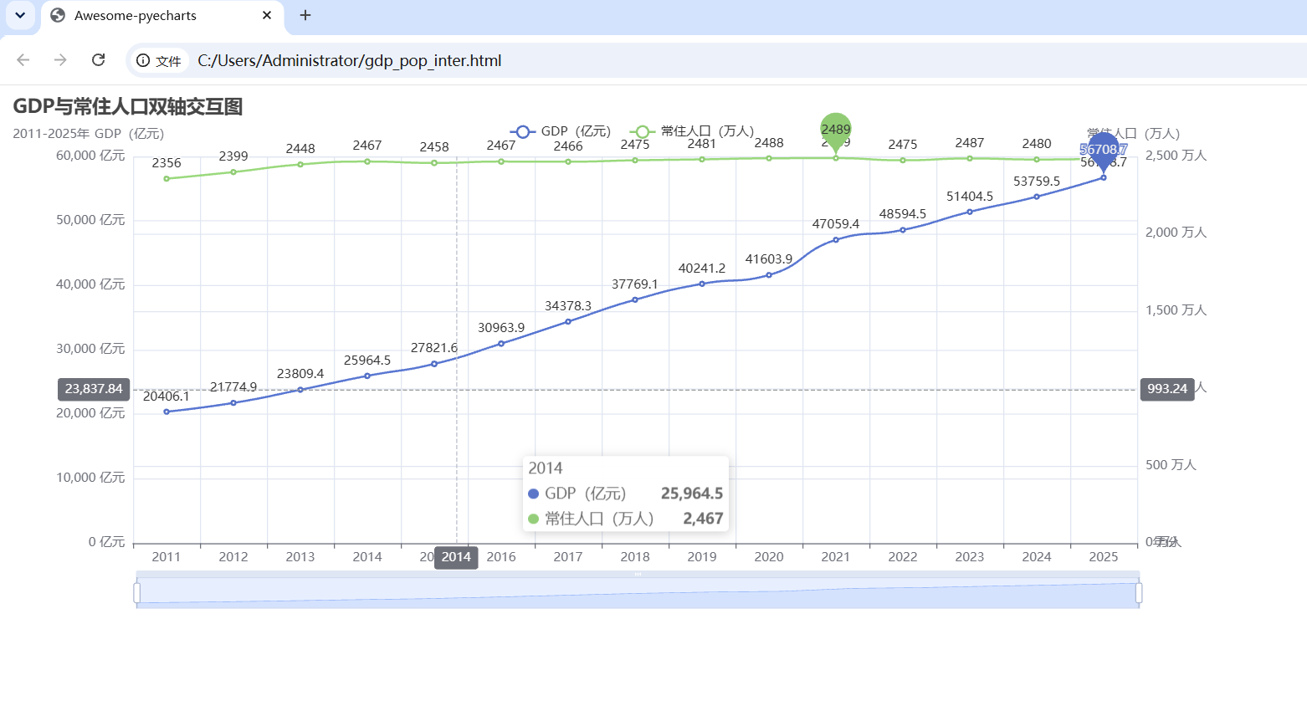
Task: Click the left axis label 30,000 亿元
Action: coord(90,349)
